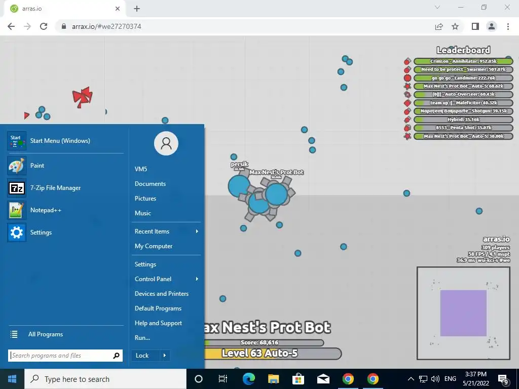
Task: Open My Computer
Action: click(154, 246)
